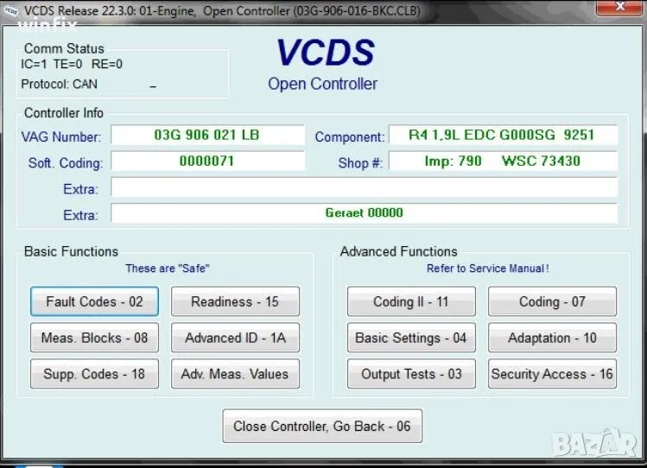Click the Coding - 07 button
The image size is (647, 468).
click(x=552, y=302)
